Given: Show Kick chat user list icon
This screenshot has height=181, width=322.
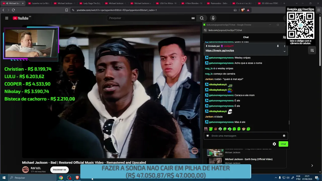Looking at the screenshot, I should (284, 37).
